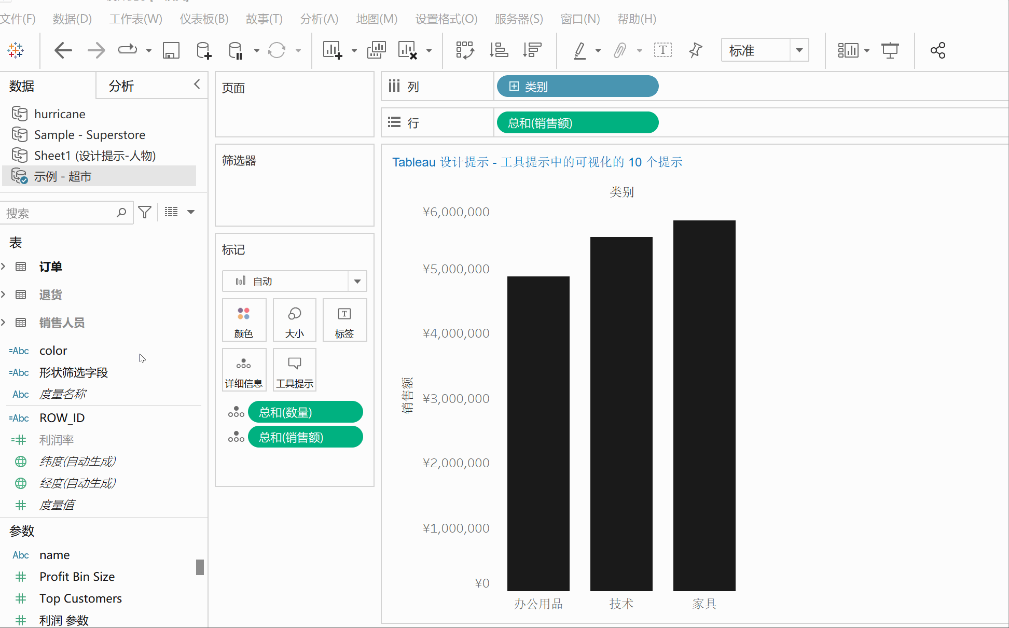Click the presentation mode icon
This screenshot has height=628, width=1009.
890,51
